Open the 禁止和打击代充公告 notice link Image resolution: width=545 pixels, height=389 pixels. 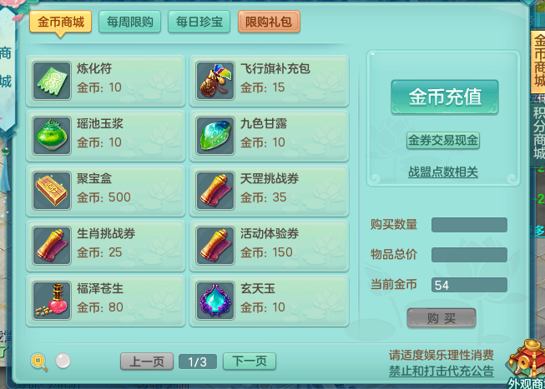[442, 371]
